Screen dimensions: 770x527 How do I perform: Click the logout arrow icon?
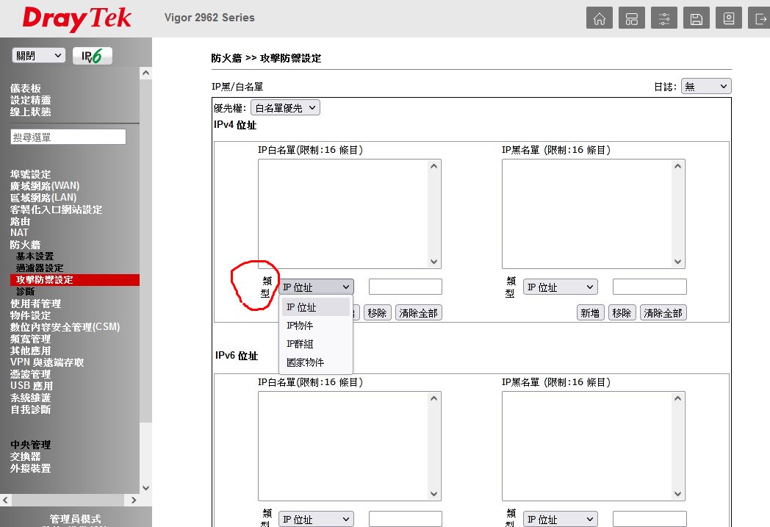click(759, 18)
